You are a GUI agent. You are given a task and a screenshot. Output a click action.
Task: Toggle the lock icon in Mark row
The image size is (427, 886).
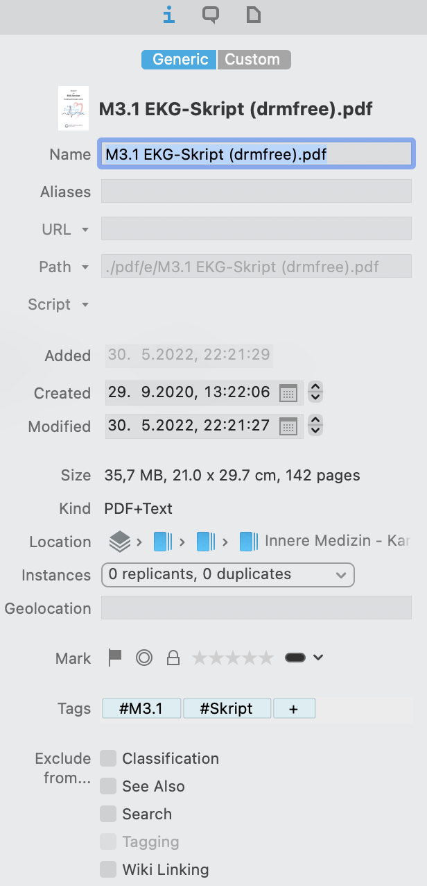[173, 658]
